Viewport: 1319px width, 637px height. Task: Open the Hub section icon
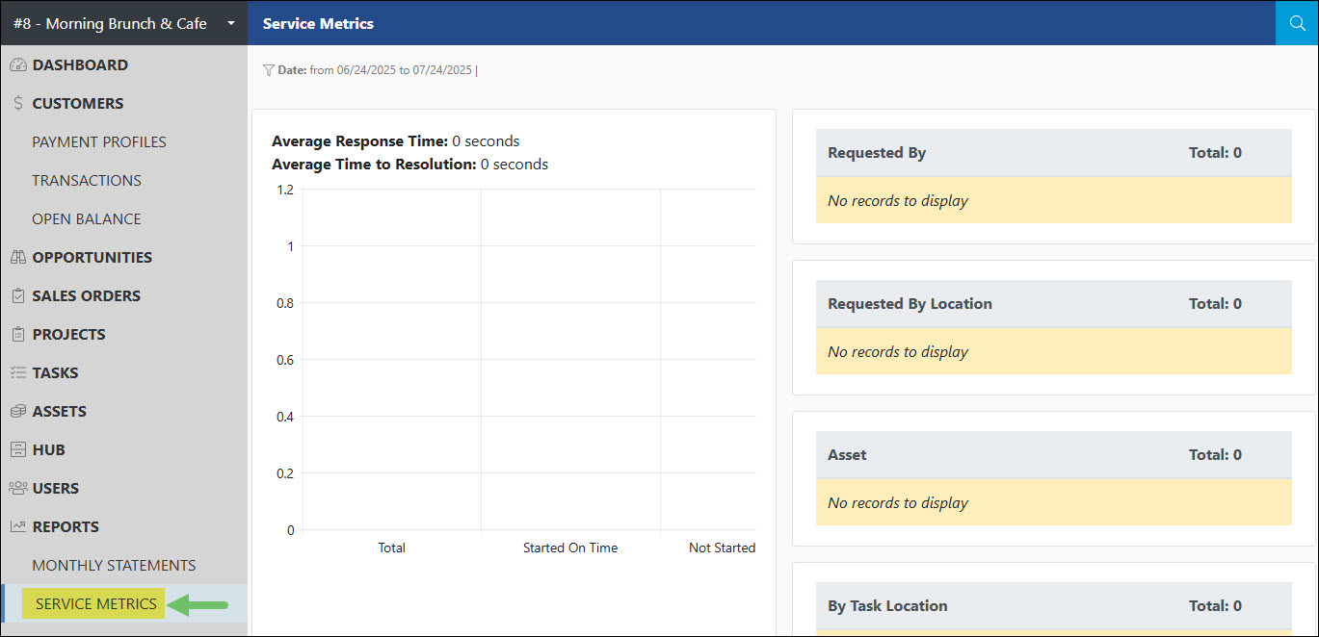19,449
